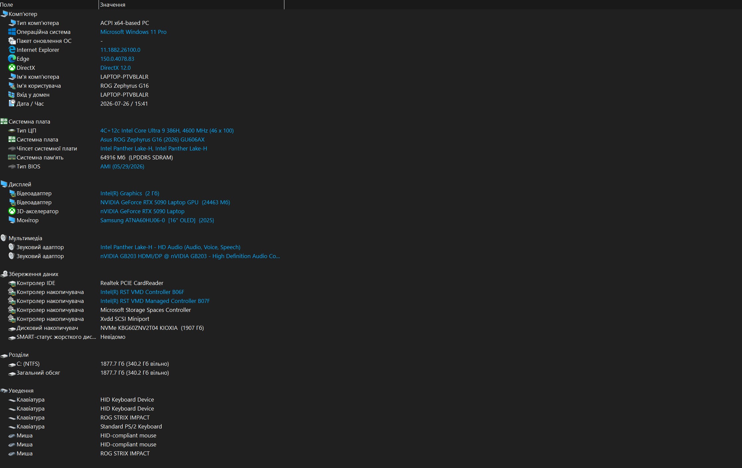Click the Internet Explorer icon in the list
Image resolution: width=742 pixels, height=468 pixels.
[12, 50]
